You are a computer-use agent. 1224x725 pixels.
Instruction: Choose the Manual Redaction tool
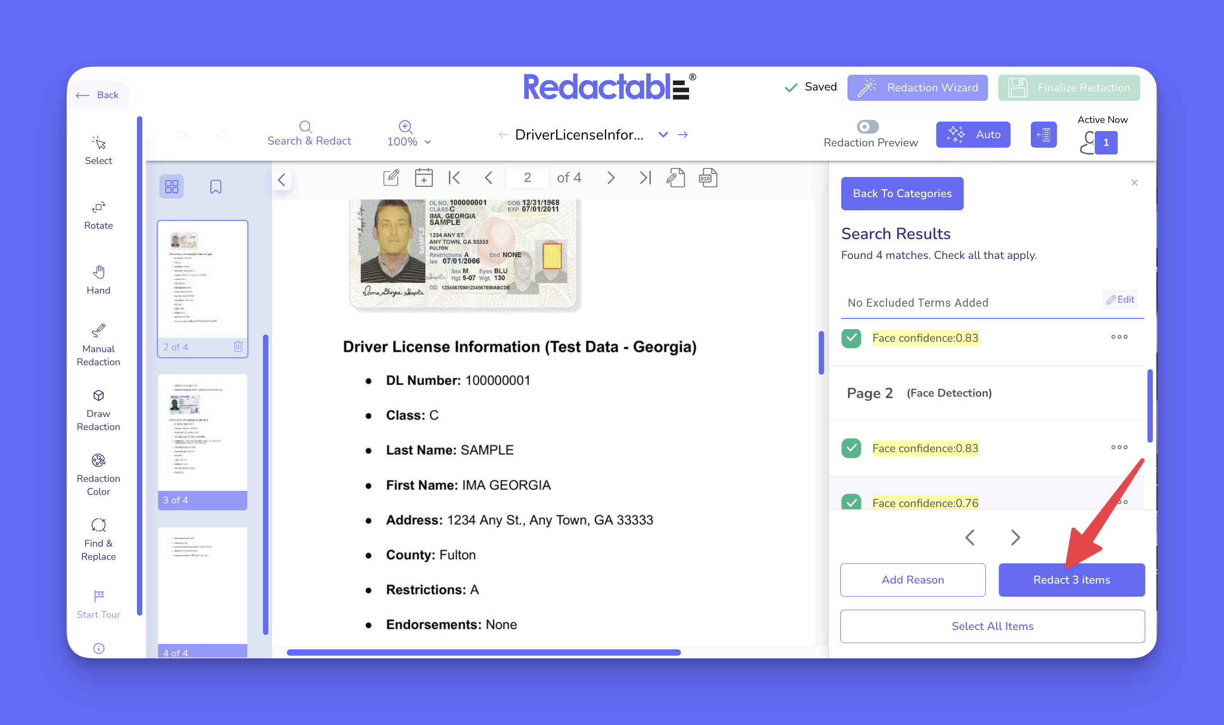tap(98, 344)
